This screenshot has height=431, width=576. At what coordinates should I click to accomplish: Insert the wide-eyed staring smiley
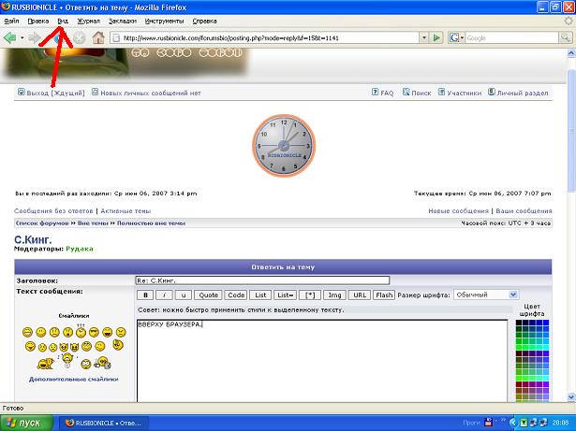85,364
